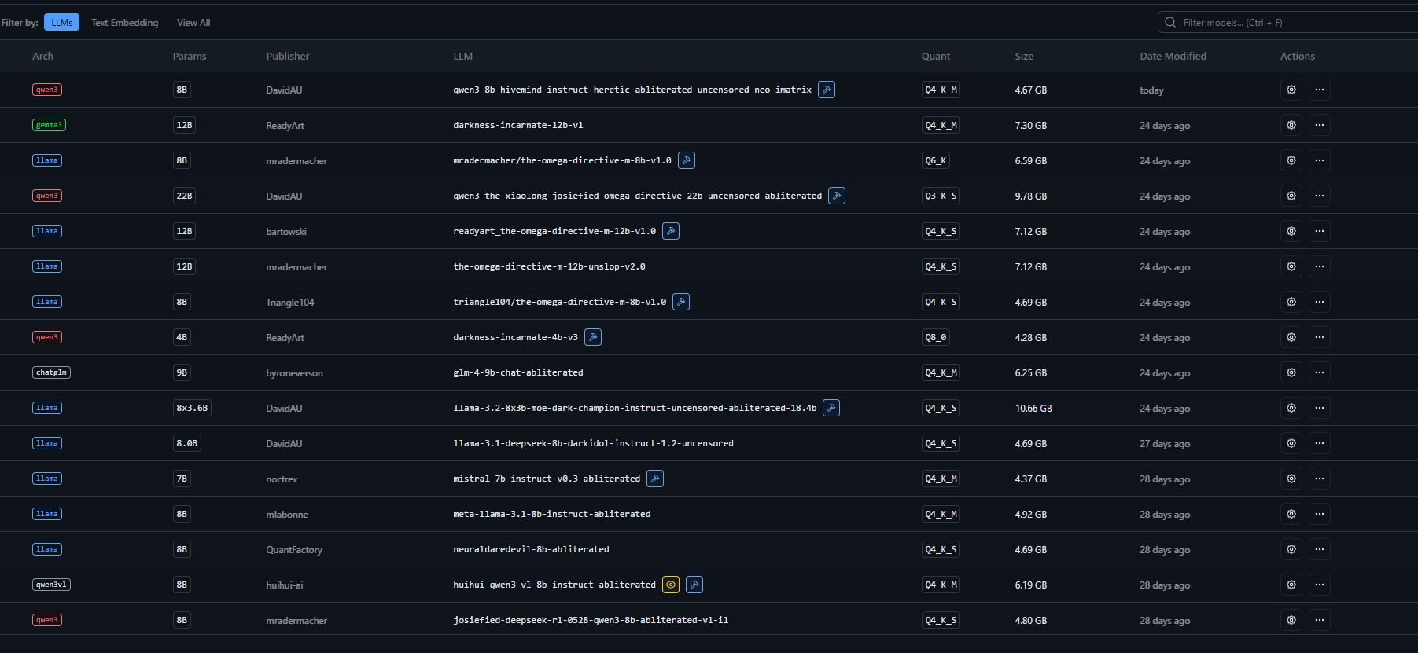Click hammer icon beside readyart_the-omega-directive-m-12b-v1.0
1418x653 pixels.
[671, 231]
